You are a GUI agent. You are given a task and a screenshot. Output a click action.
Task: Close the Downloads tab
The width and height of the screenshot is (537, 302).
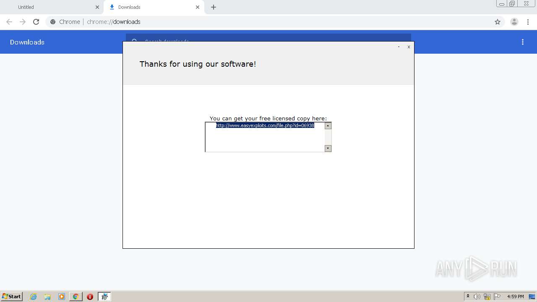click(x=198, y=7)
